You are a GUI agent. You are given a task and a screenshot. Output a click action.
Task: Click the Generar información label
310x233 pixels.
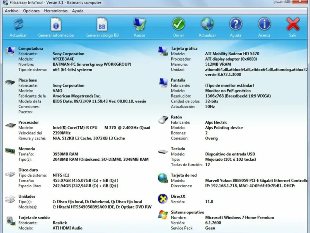tap(56, 35)
